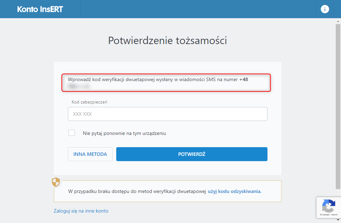Open the 'użyj kodu odzyskiwania' link

[x=234, y=191]
